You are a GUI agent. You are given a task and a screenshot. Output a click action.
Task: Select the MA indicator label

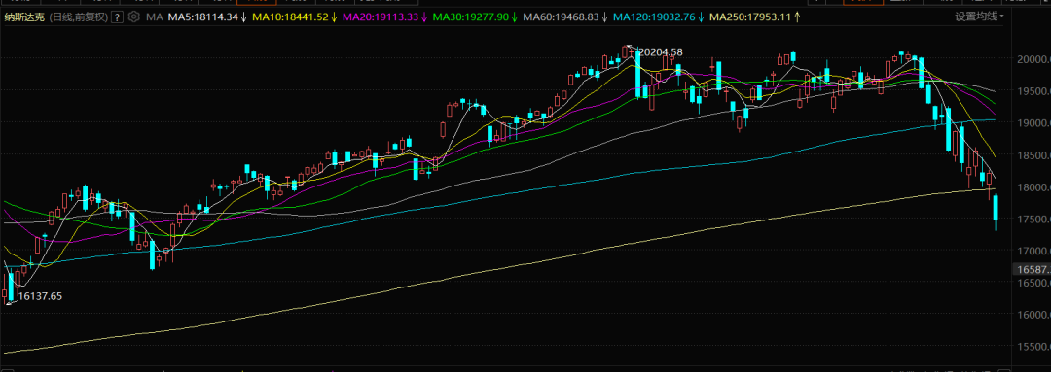[154, 17]
